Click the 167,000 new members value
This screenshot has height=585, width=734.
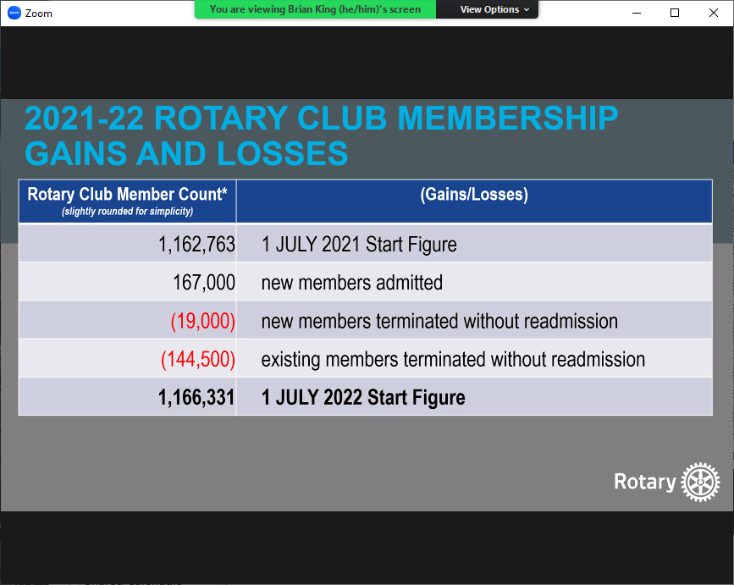click(x=204, y=283)
